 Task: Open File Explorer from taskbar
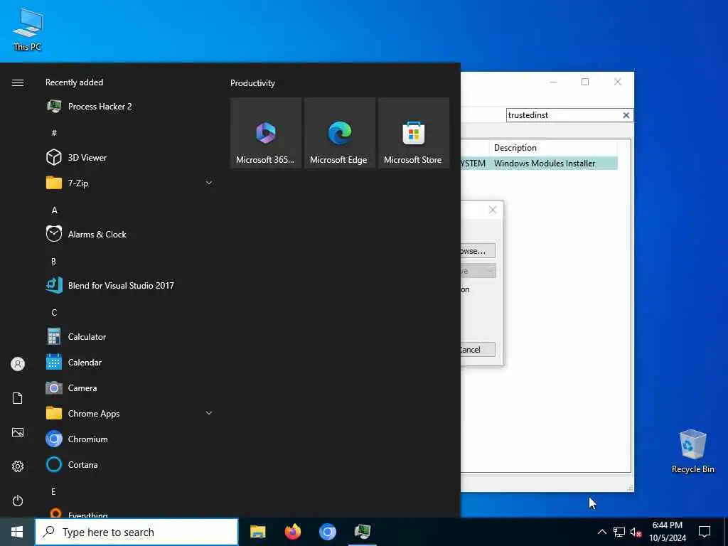point(257,532)
